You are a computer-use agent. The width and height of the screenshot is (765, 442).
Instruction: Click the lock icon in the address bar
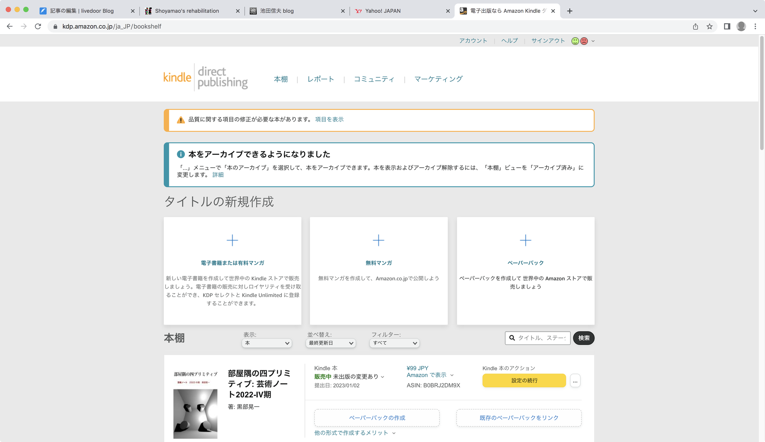coord(55,26)
